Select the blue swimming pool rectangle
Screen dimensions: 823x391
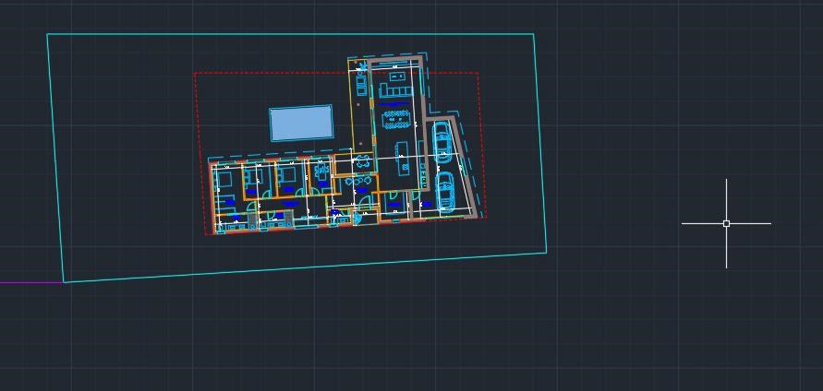click(x=301, y=123)
